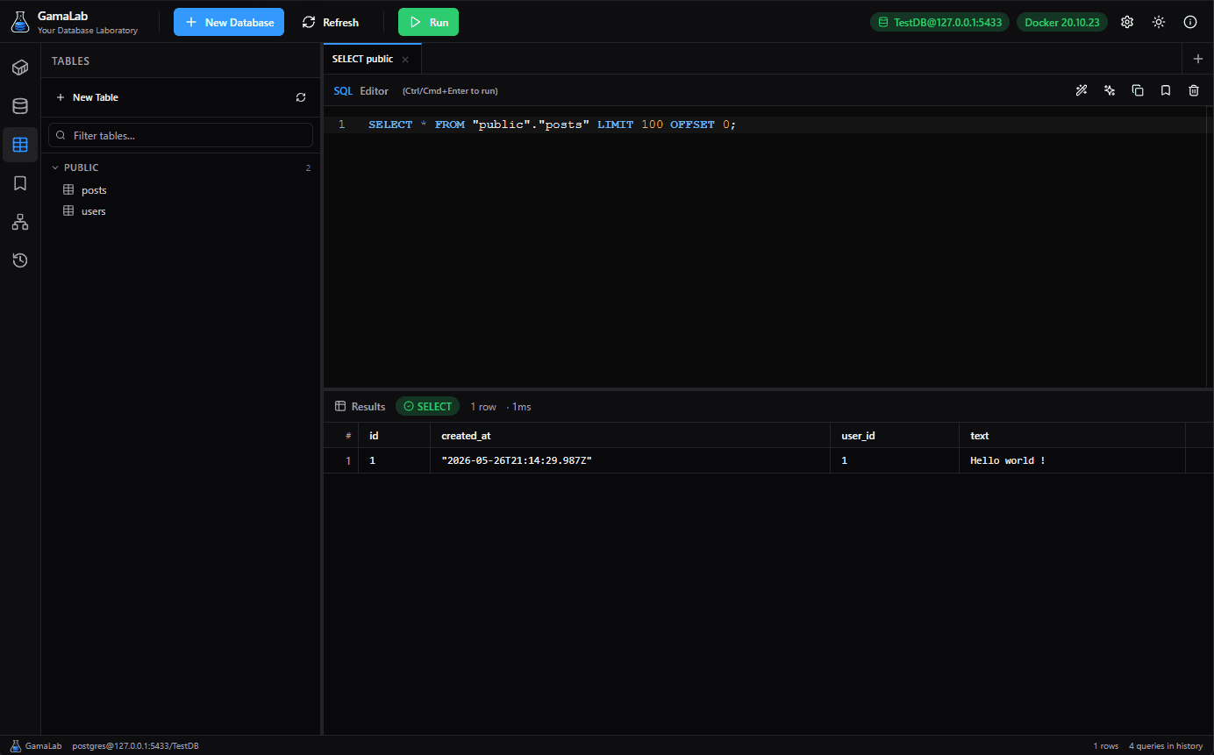Click the "1 rows" status bar entry
This screenshot has height=755, width=1214.
[x=1106, y=746]
